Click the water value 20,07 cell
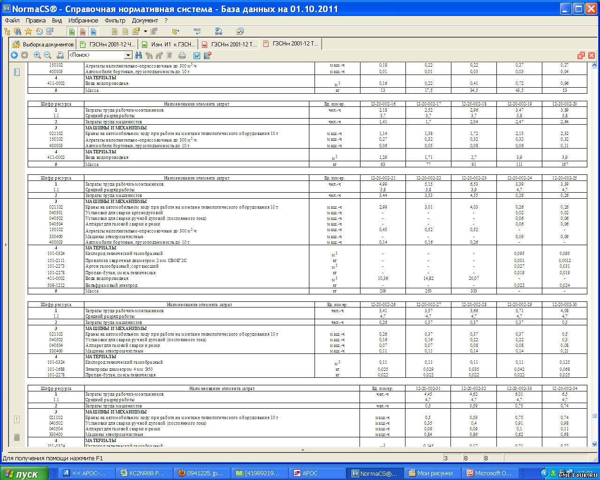Image resolution: width=600 pixels, height=480 pixels. point(473,278)
